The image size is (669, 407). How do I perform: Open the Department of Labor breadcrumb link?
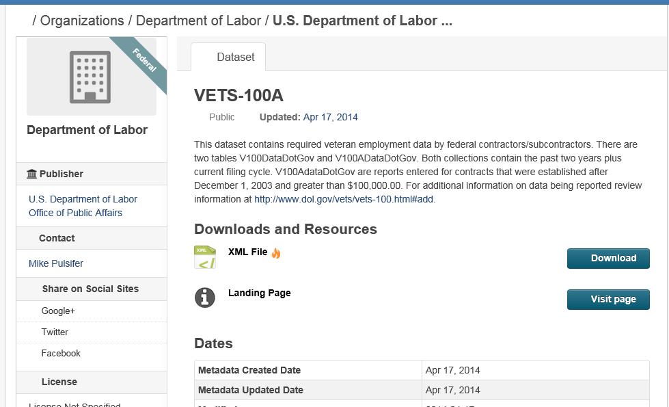(197, 21)
